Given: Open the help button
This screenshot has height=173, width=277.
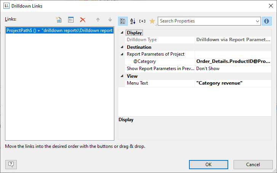Looking at the screenshot, I should [11, 164].
